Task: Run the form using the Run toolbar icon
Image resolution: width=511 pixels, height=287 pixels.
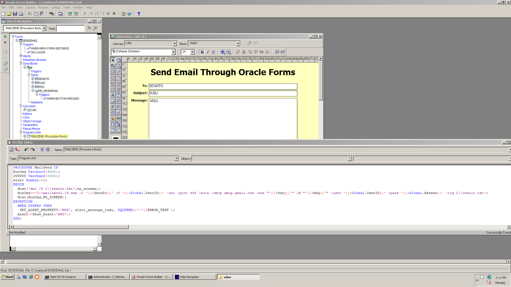Action: tap(85, 13)
